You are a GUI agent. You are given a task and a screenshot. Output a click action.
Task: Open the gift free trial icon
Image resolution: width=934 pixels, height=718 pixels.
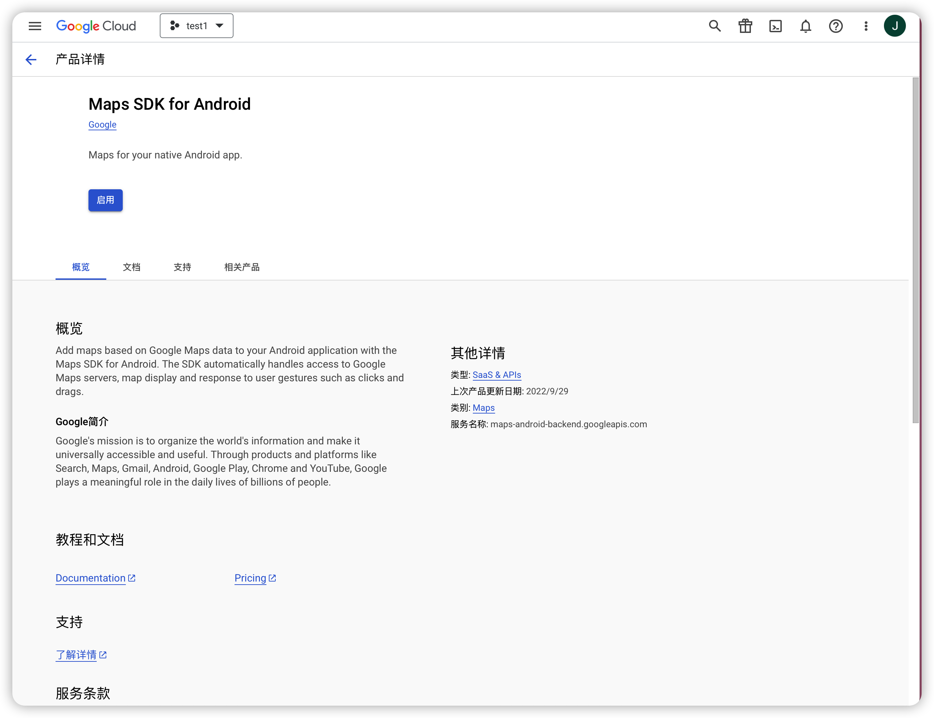745,26
